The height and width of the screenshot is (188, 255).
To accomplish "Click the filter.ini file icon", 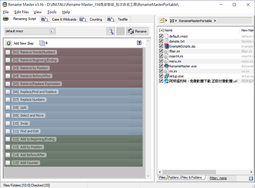I will coord(166,51).
